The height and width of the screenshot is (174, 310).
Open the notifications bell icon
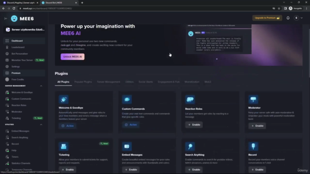[288, 18]
